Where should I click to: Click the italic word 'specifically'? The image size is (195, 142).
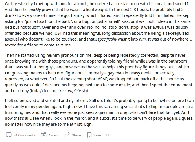tap(107, 39)
